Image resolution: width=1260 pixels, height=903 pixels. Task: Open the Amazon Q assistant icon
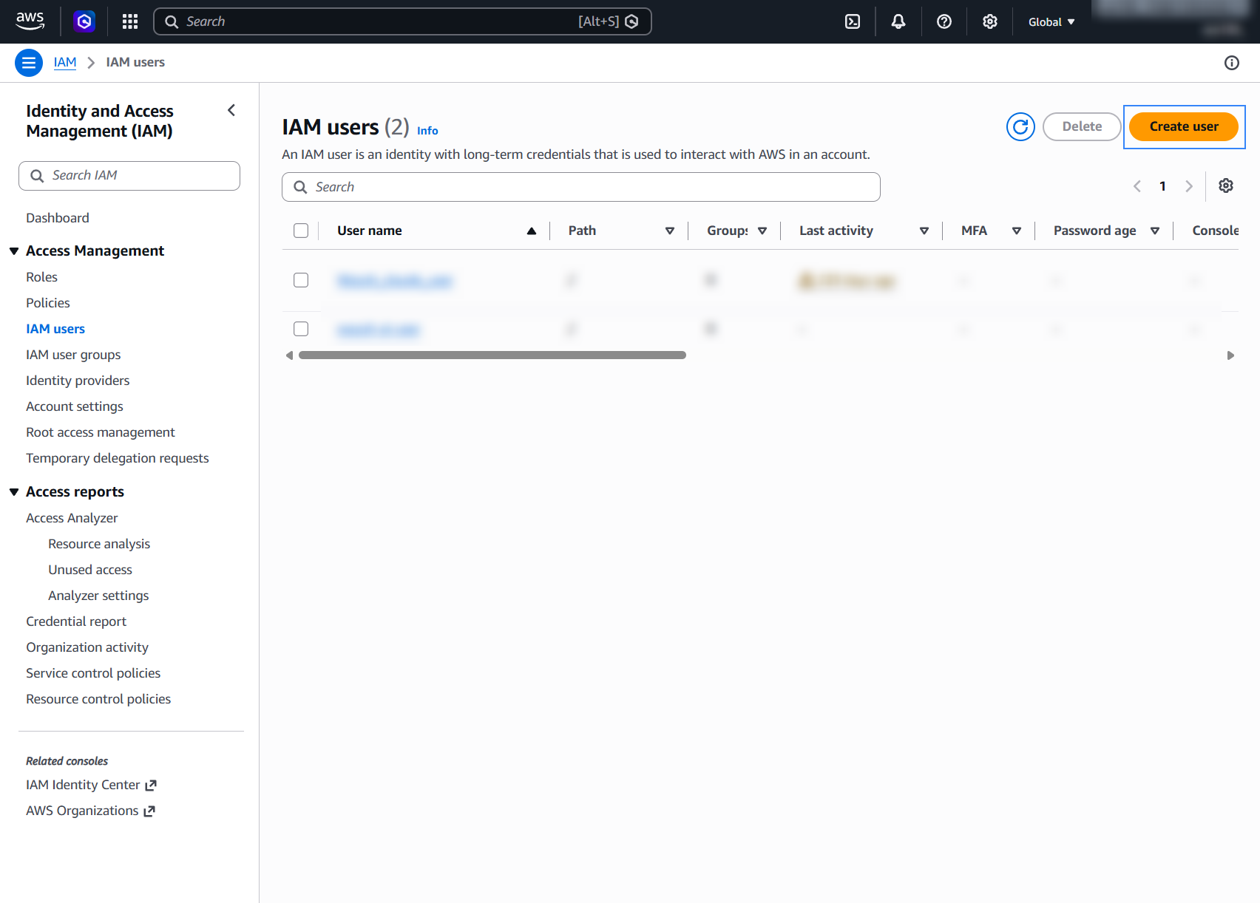(84, 21)
